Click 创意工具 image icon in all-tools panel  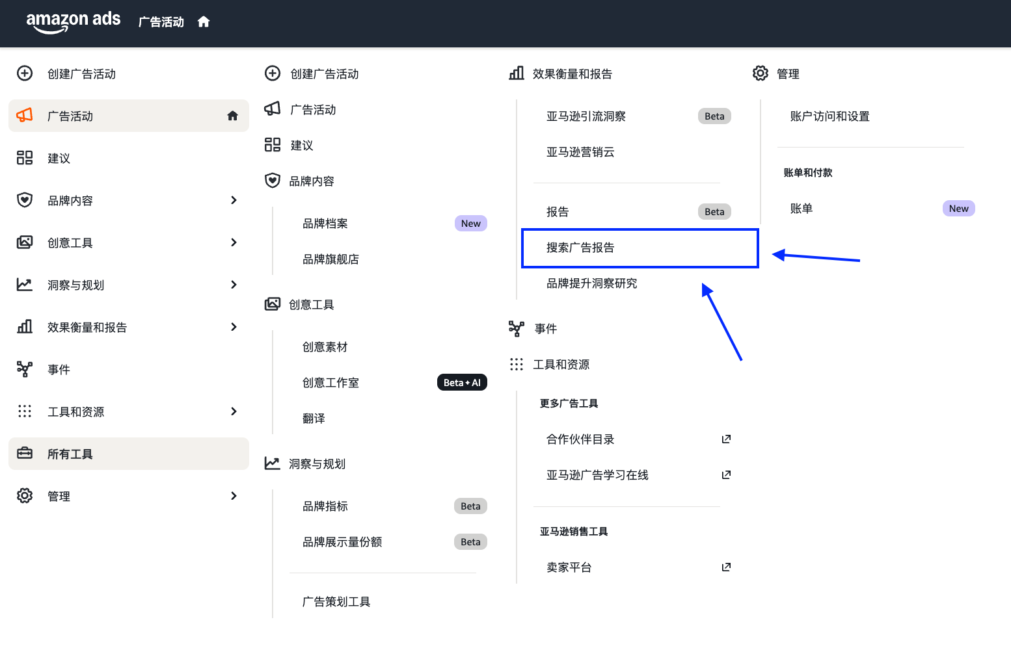coord(273,304)
